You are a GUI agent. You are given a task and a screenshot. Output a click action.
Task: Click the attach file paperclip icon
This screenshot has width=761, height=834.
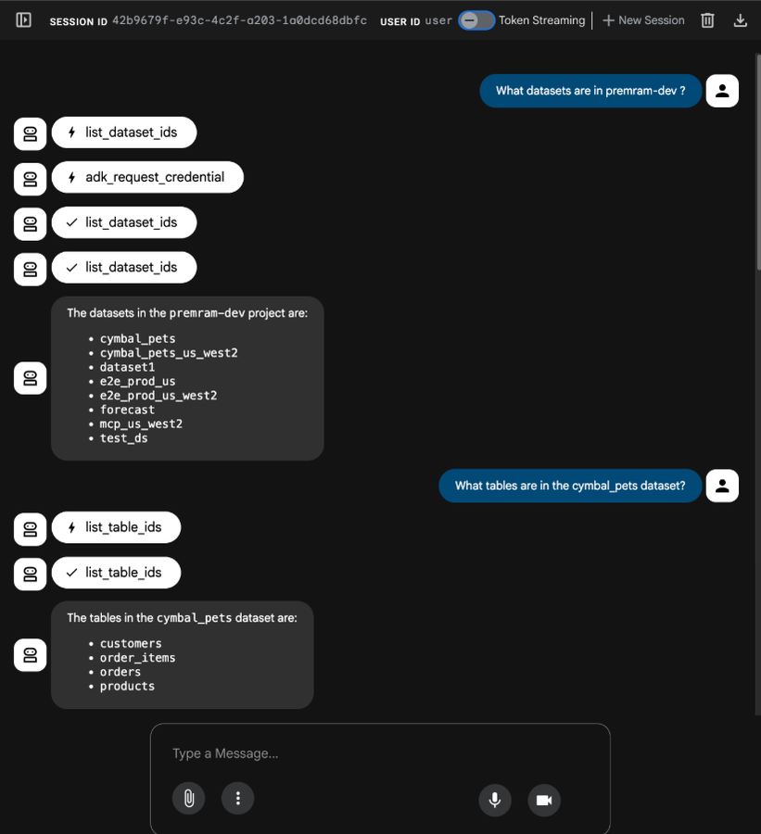(x=188, y=798)
